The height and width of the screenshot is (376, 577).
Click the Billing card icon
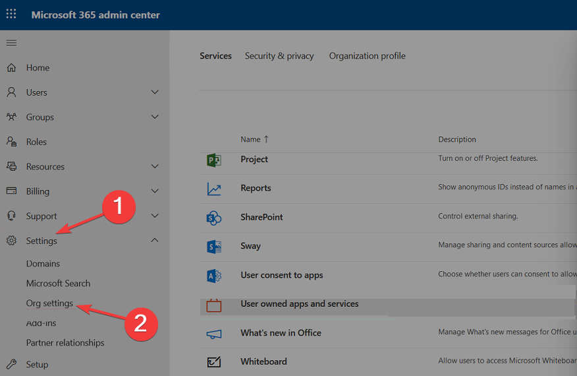pos(11,191)
